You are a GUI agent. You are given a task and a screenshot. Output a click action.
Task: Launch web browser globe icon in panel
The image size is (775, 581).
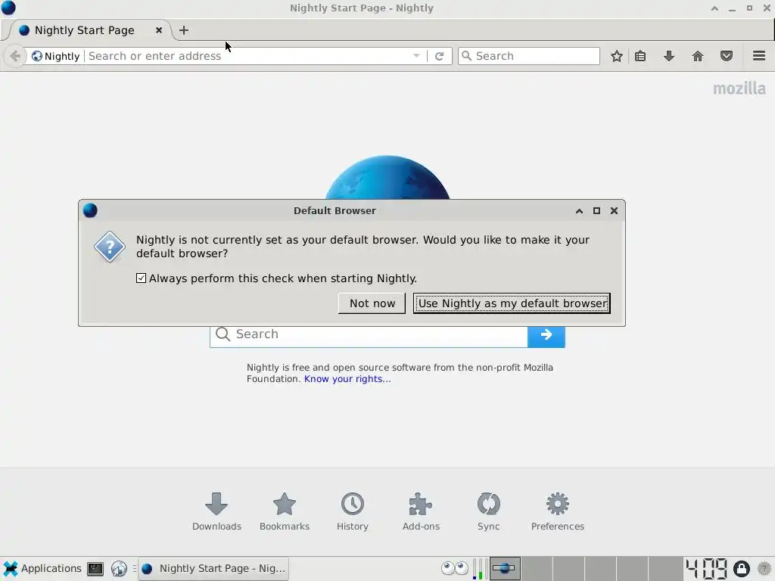click(x=119, y=569)
